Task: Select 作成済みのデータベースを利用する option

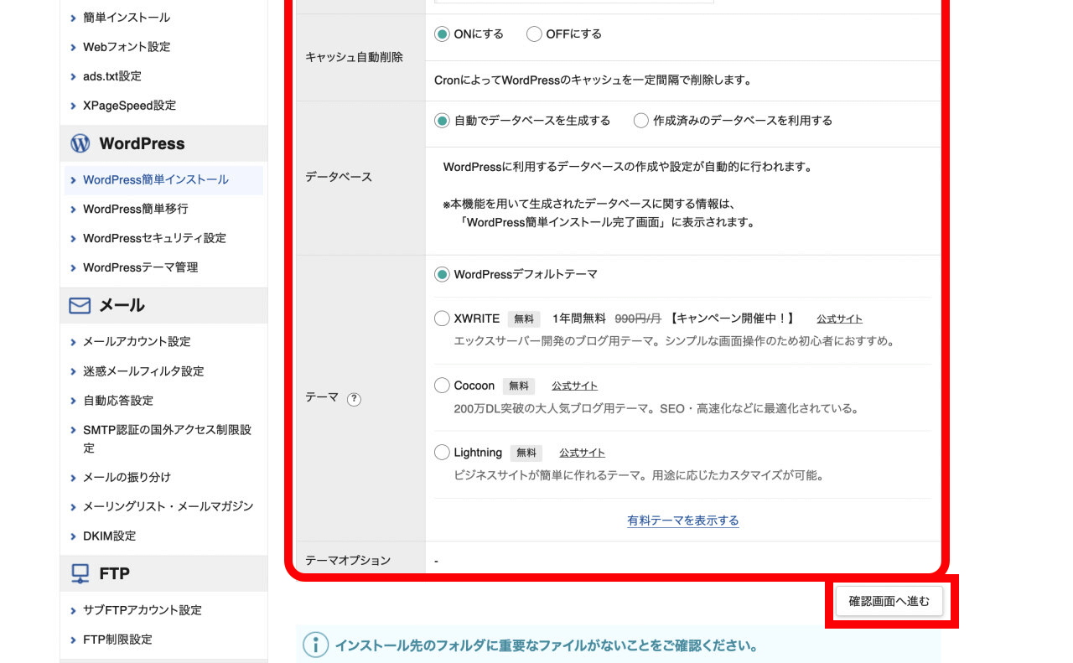Action: [x=640, y=120]
